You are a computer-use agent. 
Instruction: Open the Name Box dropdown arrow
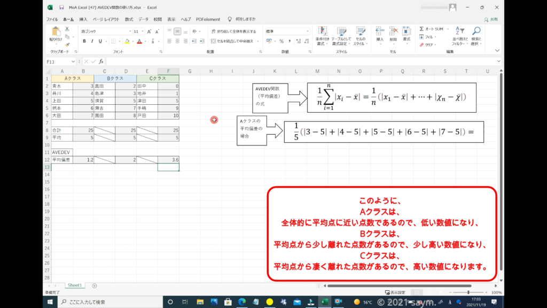(x=73, y=61)
